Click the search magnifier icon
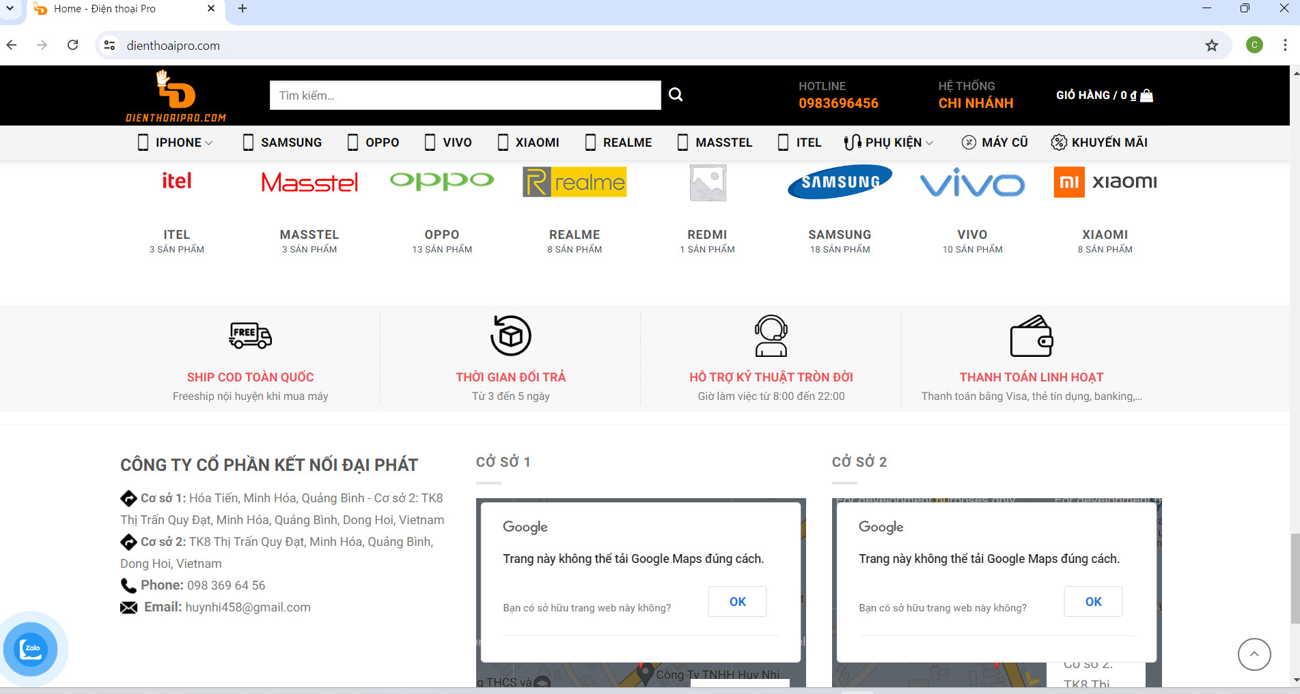The height and width of the screenshot is (694, 1300). click(676, 95)
